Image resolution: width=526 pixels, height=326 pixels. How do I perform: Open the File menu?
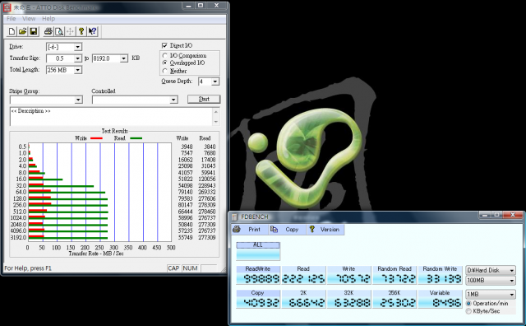12,18
